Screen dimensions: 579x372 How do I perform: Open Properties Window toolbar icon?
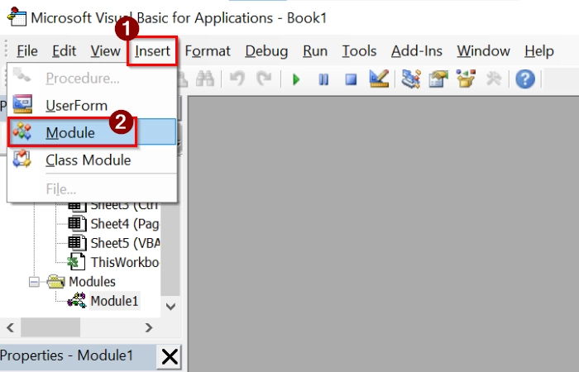click(x=438, y=79)
